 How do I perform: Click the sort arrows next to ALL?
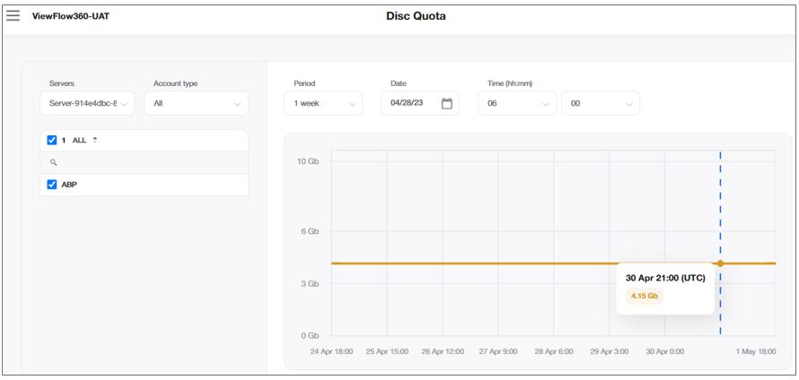[x=95, y=140]
